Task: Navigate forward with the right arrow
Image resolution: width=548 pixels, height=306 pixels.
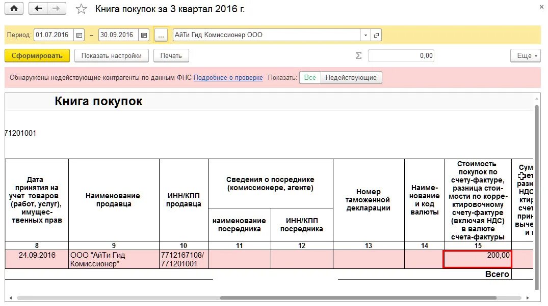Action: pos(56,9)
